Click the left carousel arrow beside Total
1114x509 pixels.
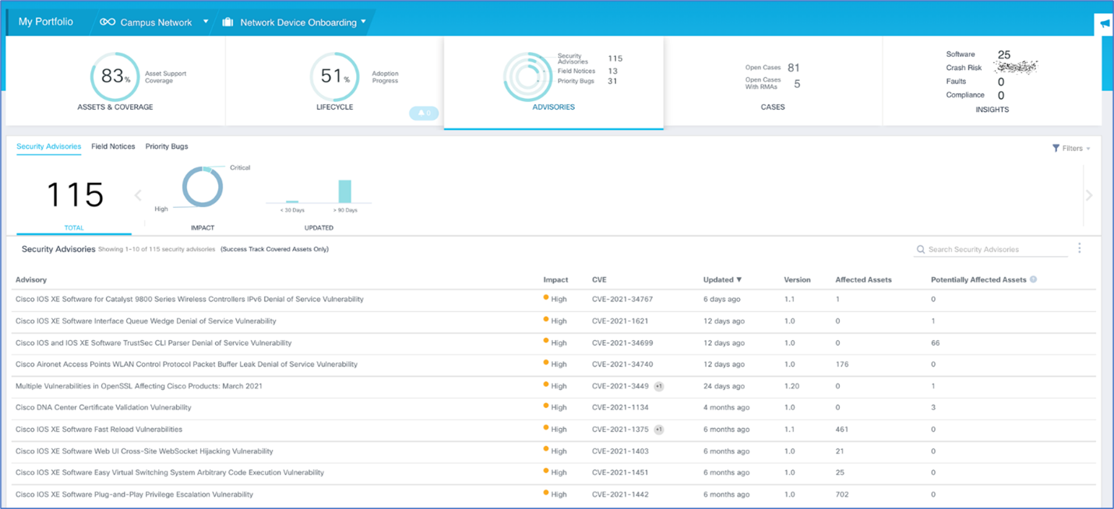[x=138, y=195]
